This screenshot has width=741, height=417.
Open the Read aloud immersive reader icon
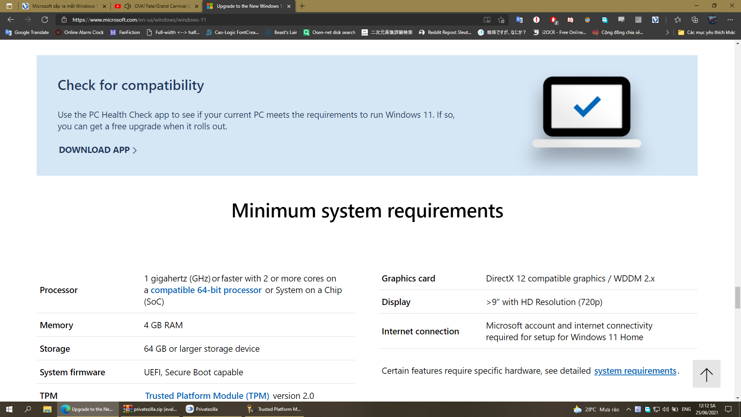487,20
